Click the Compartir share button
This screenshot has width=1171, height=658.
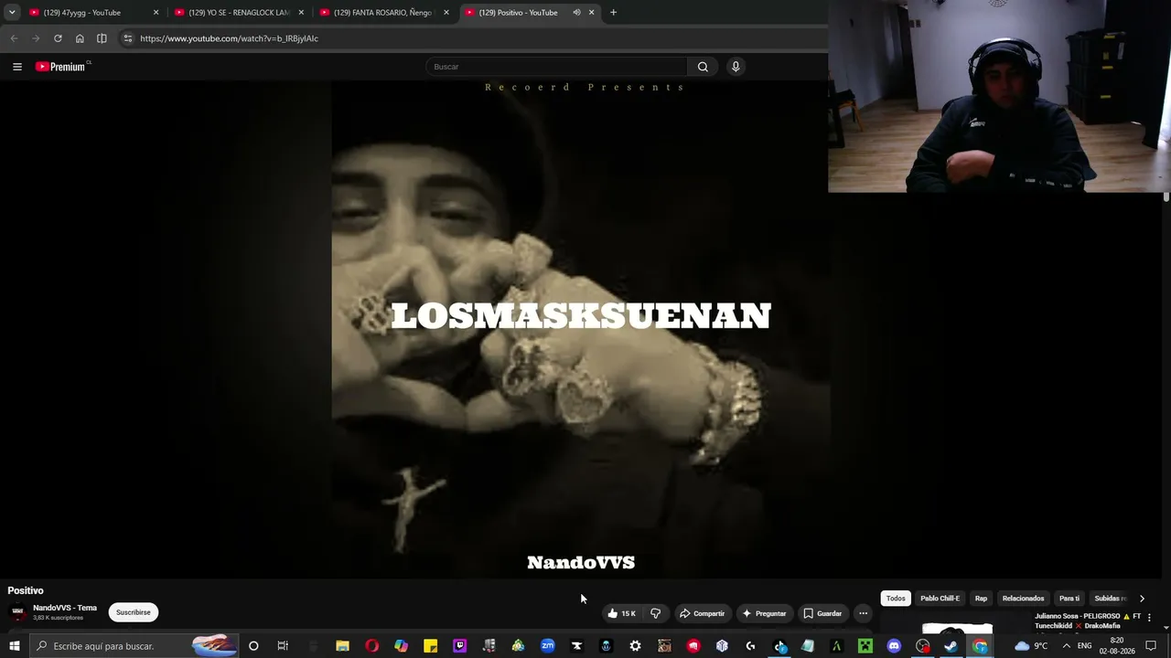coord(703,613)
